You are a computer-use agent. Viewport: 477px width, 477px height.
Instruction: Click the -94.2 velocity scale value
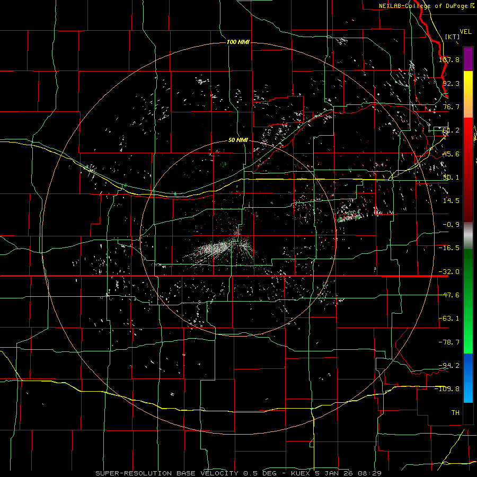449,365
